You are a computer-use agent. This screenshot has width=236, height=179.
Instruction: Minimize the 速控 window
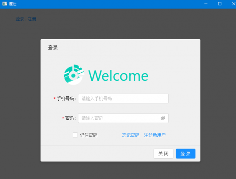206,4
